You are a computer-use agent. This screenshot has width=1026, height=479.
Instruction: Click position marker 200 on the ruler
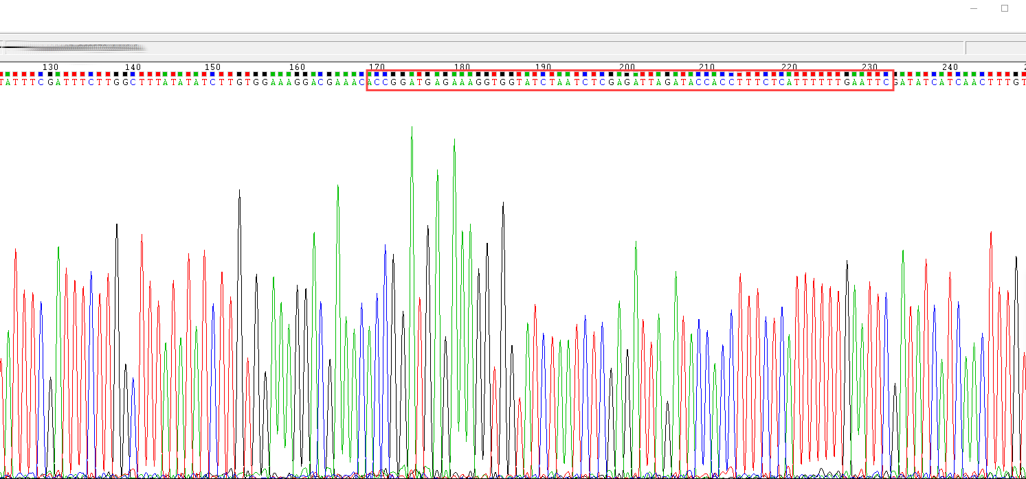click(x=627, y=67)
